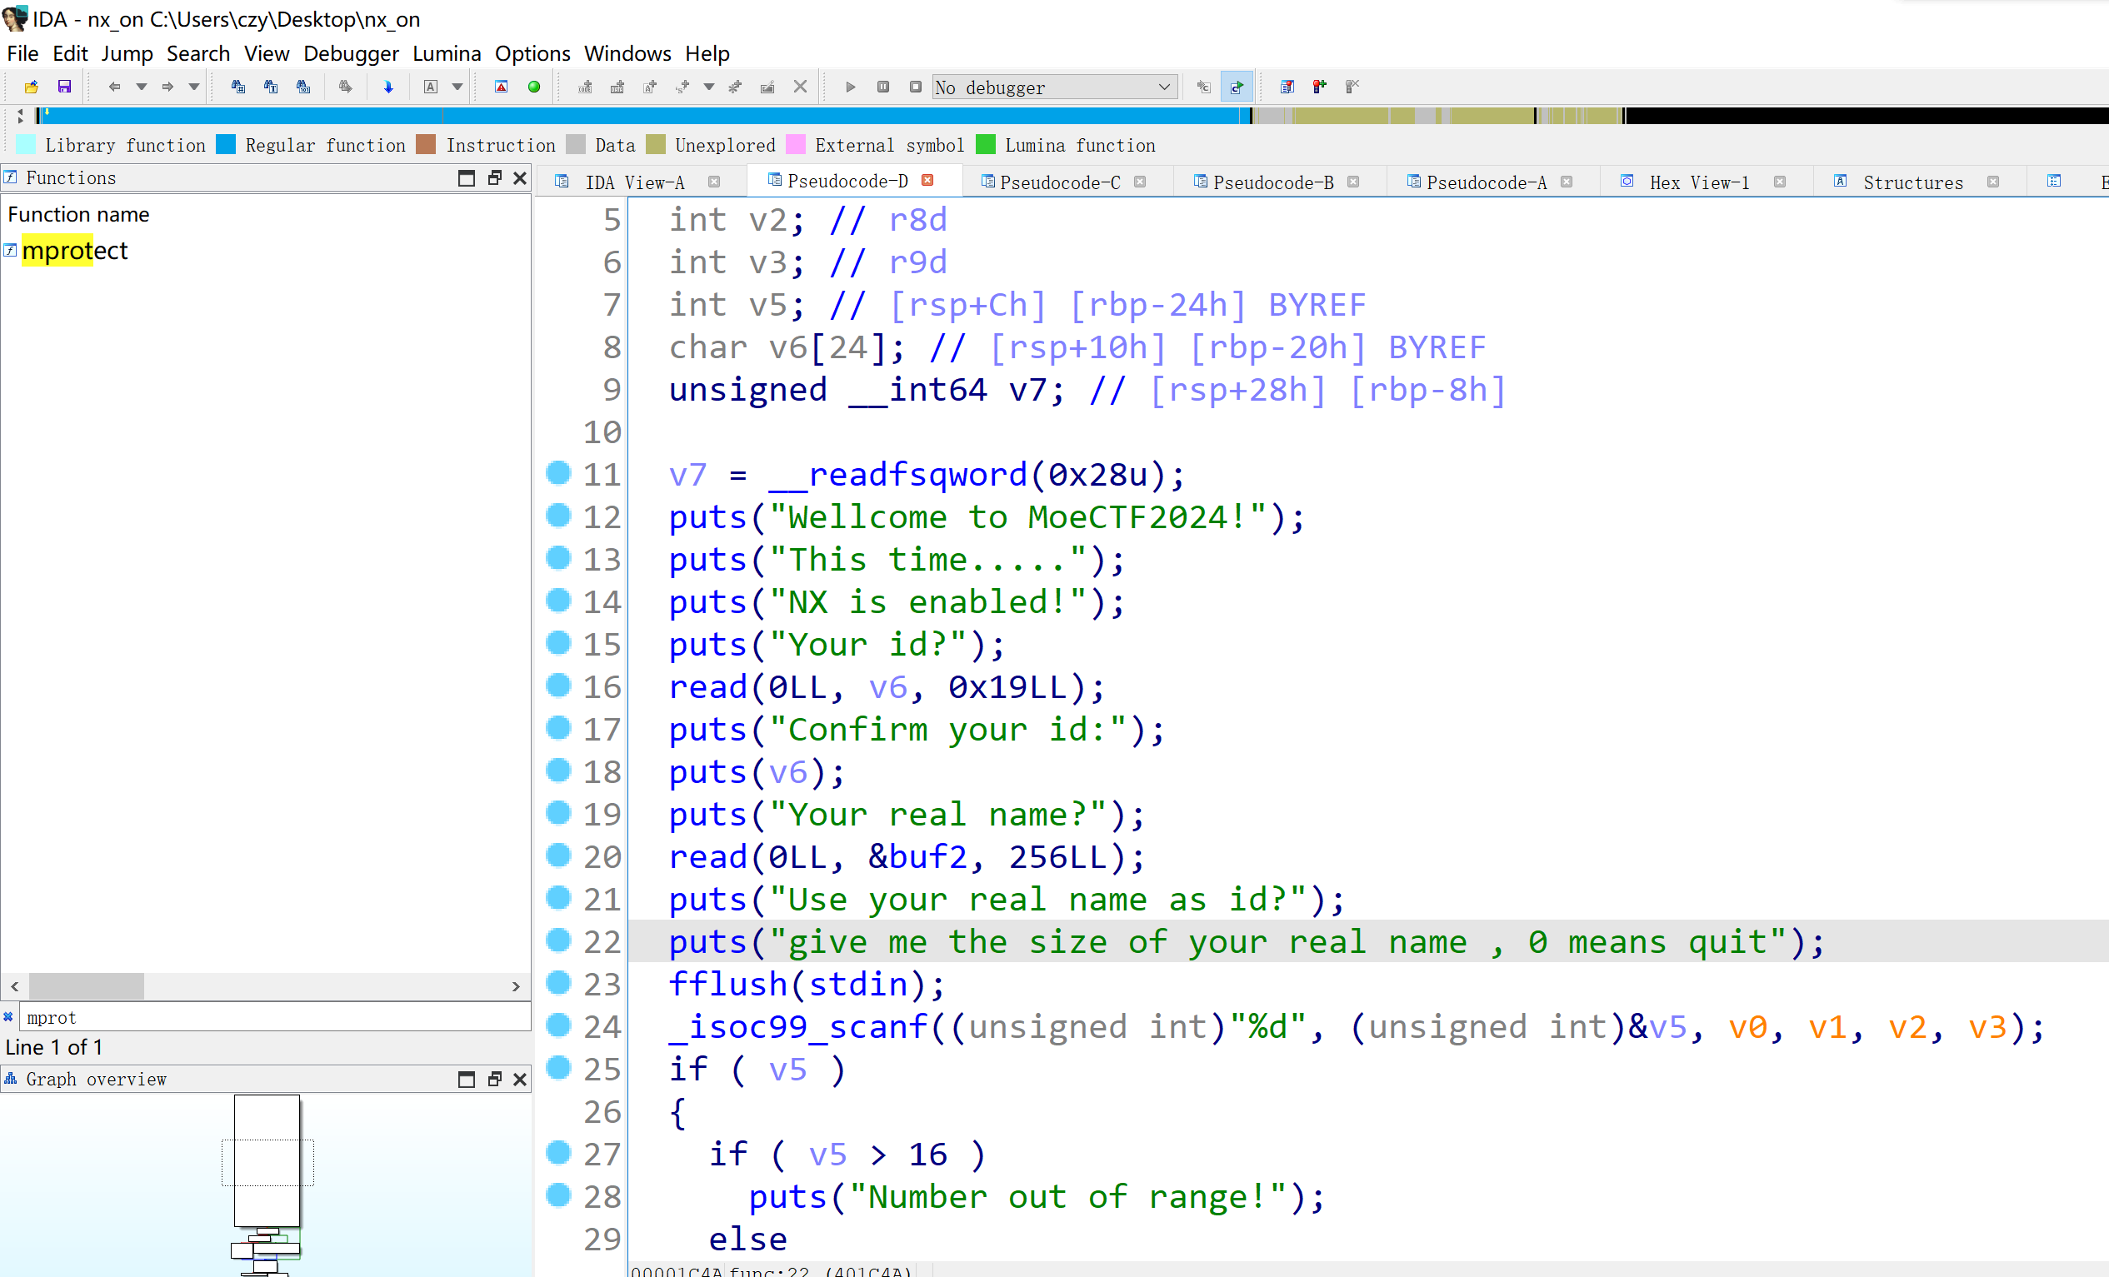Click the asterisk array toolbar icon
The height and width of the screenshot is (1277, 2109).
pos(735,87)
